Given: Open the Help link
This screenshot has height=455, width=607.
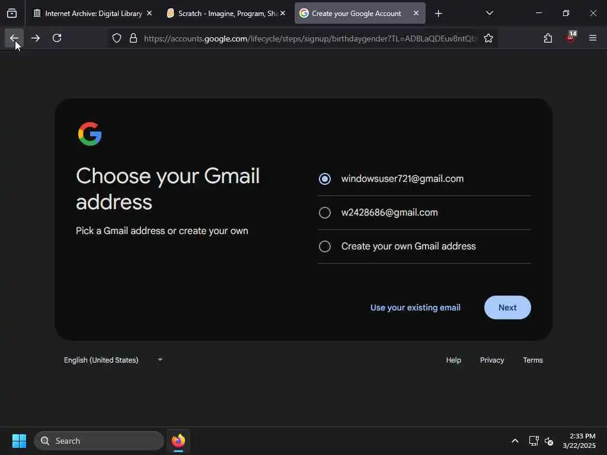Looking at the screenshot, I should [453, 360].
